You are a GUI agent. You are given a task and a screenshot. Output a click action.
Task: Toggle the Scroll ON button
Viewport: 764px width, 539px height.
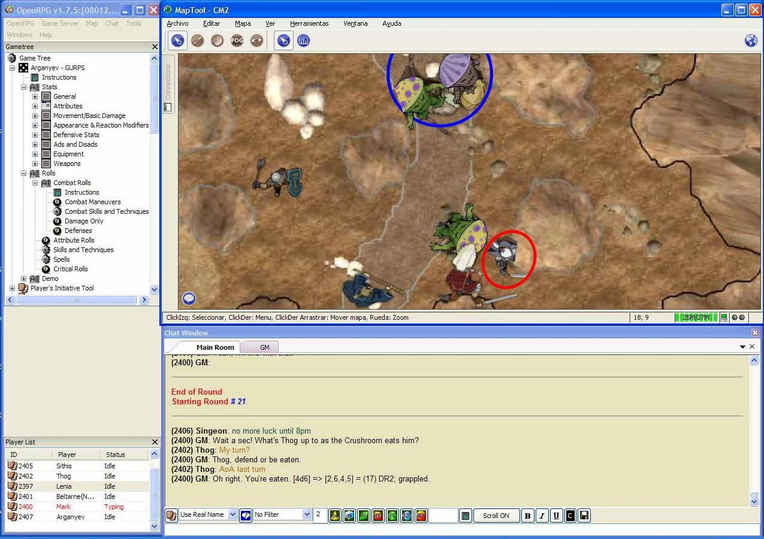tap(496, 515)
